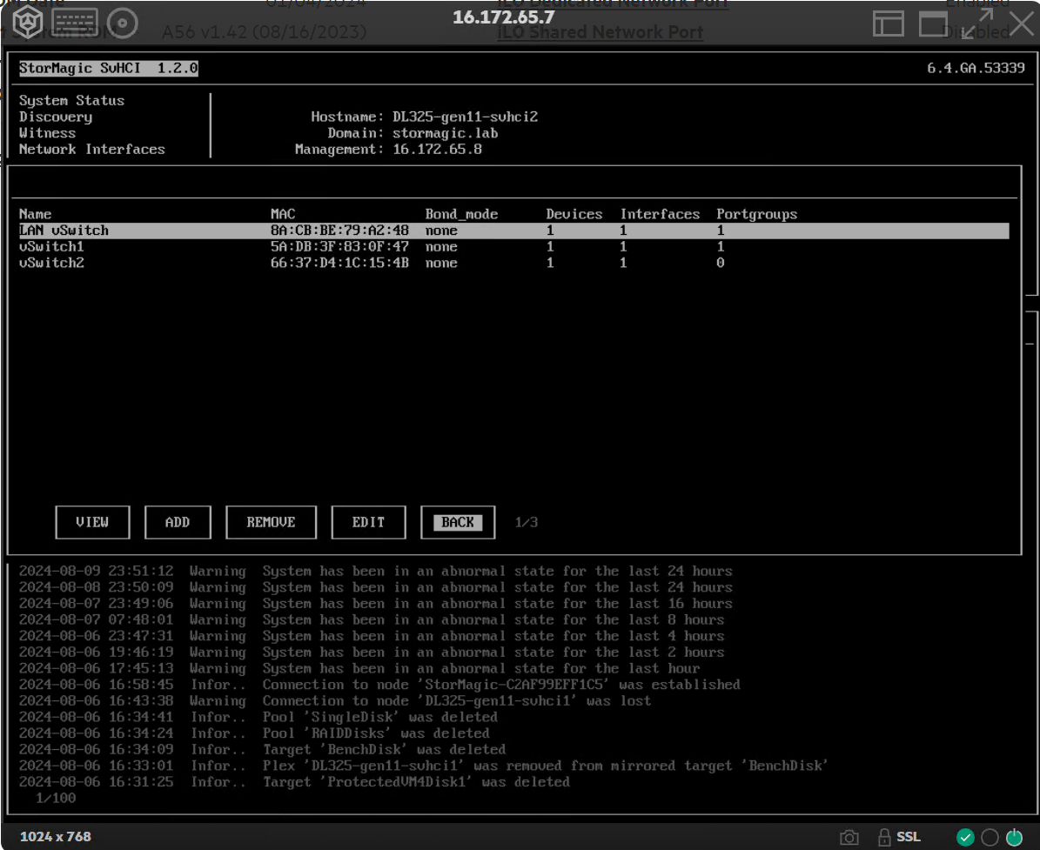Select the vSwitch1 row
This screenshot has height=850, width=1040.
pos(514,246)
